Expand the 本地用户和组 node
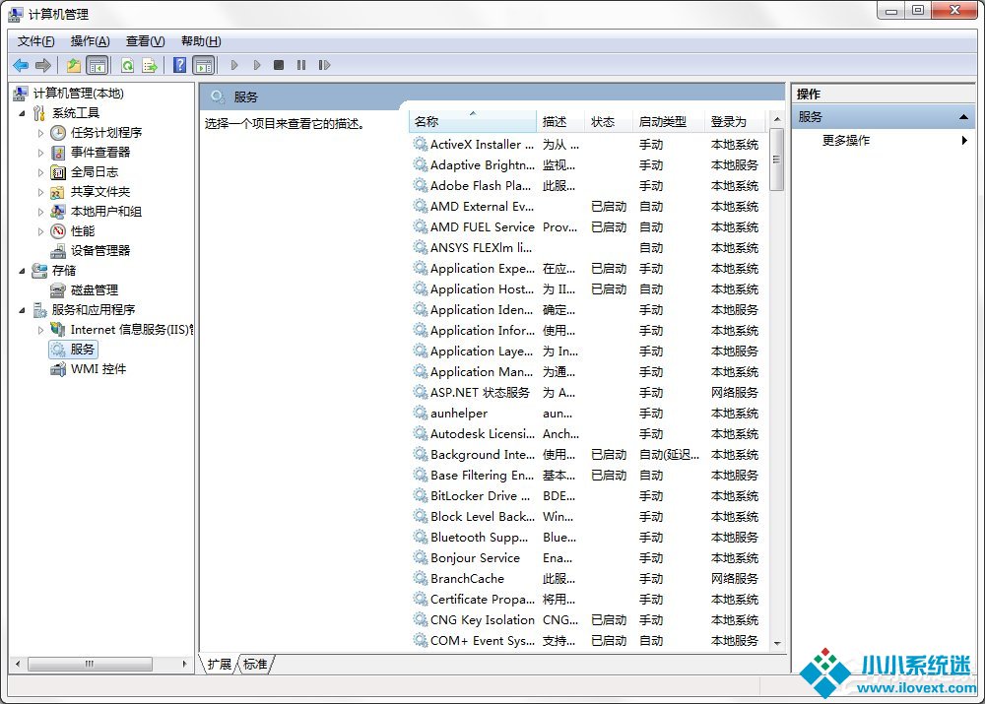The height and width of the screenshot is (704, 985). tap(40, 213)
